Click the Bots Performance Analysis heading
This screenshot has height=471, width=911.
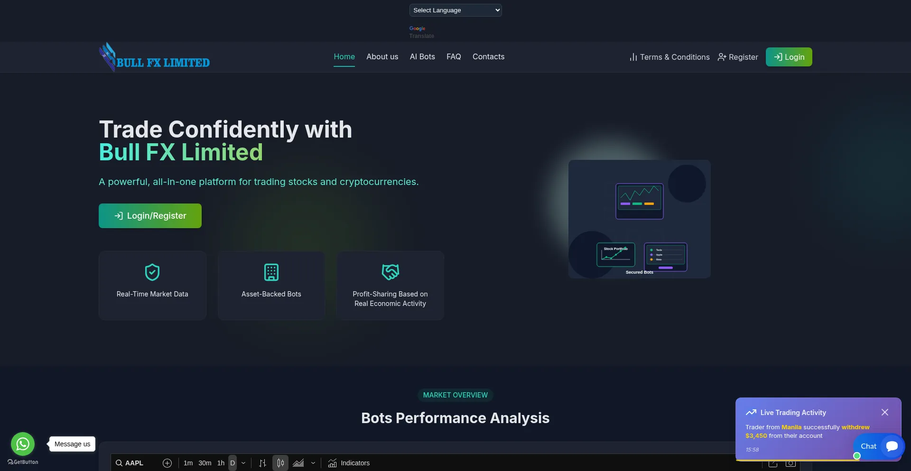pos(455,418)
